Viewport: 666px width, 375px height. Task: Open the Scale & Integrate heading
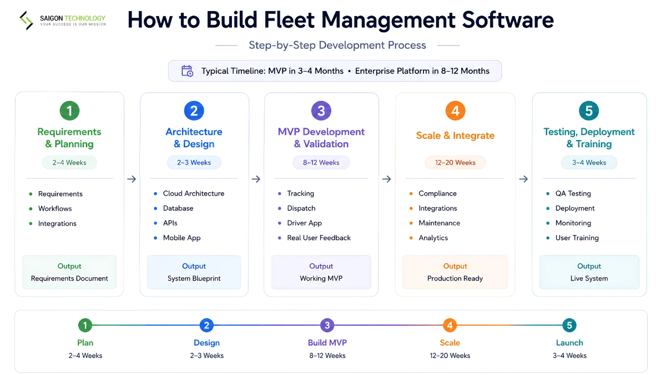pos(455,136)
